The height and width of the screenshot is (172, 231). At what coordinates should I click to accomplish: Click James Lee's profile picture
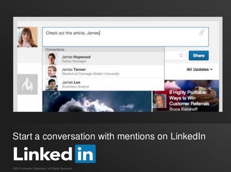coord(52,85)
